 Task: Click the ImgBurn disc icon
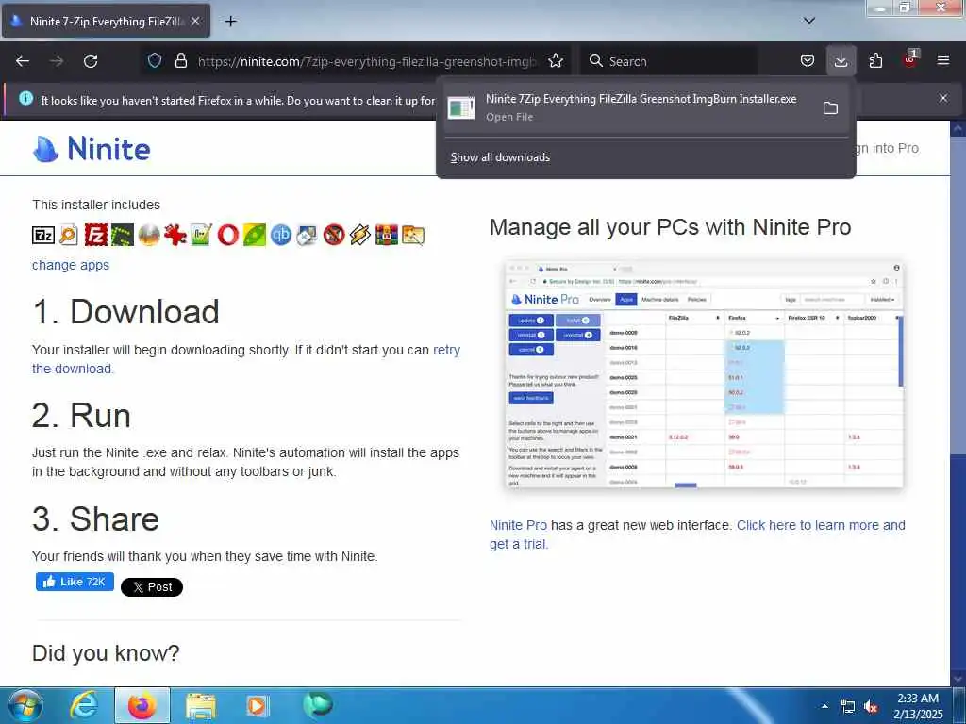[x=149, y=235]
